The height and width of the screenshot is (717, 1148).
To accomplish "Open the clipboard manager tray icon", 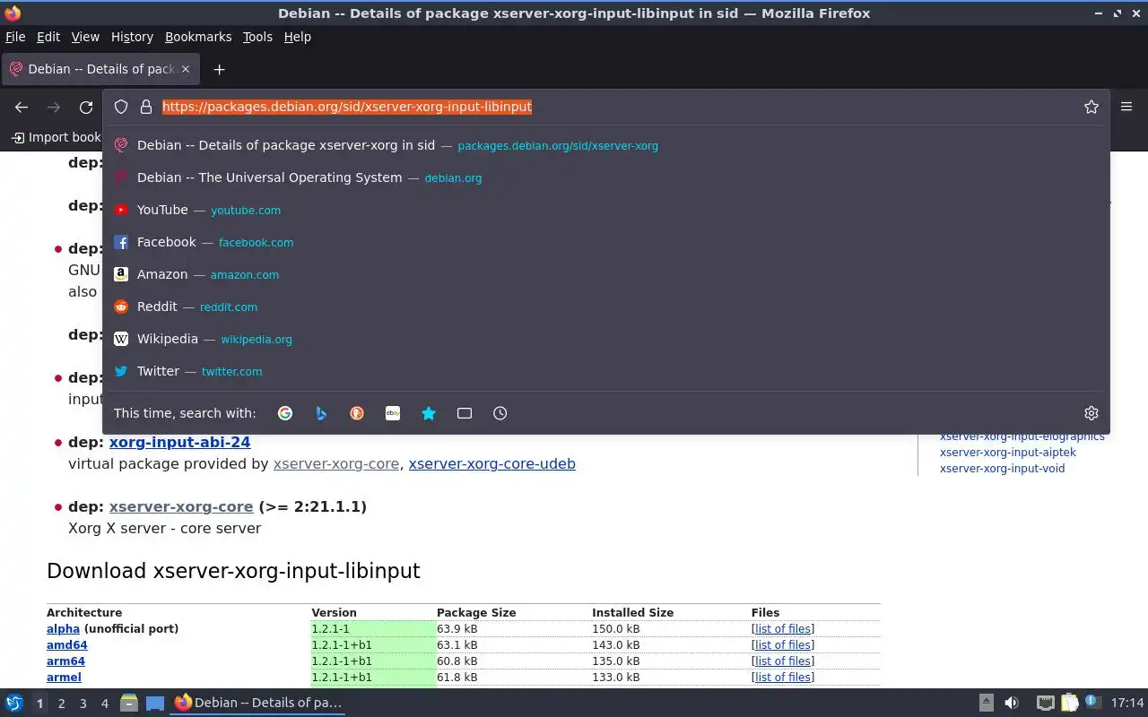I will (1069, 703).
